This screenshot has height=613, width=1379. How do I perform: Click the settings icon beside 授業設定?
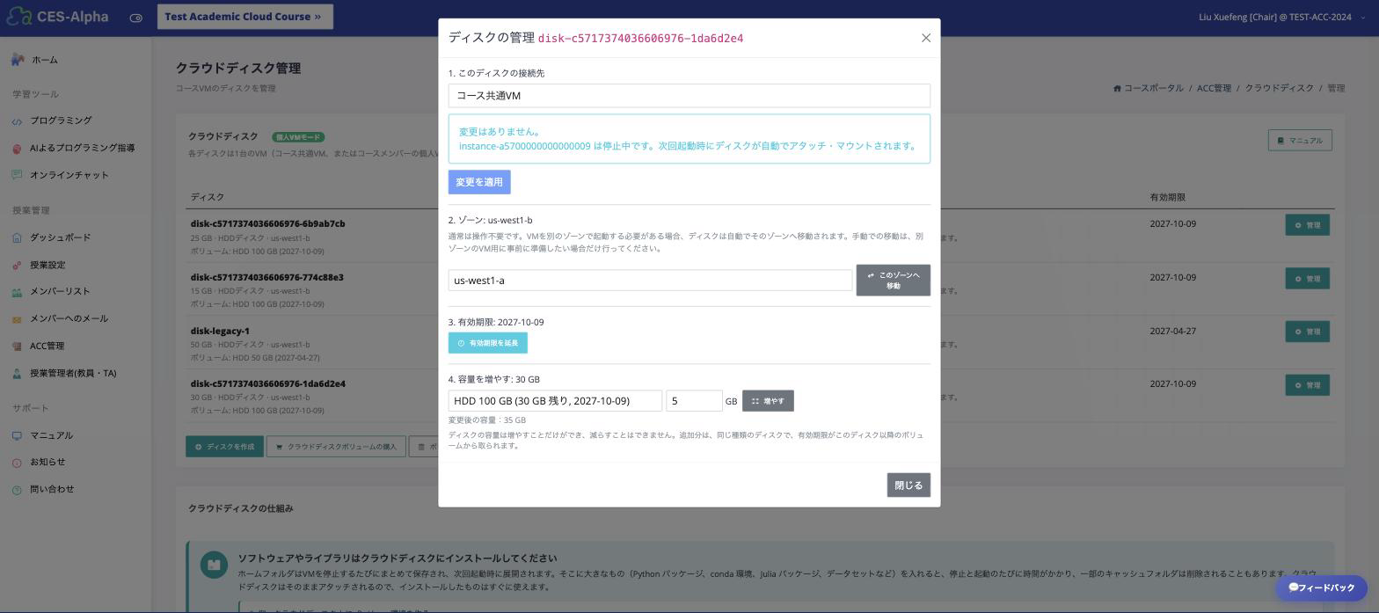coord(17,266)
